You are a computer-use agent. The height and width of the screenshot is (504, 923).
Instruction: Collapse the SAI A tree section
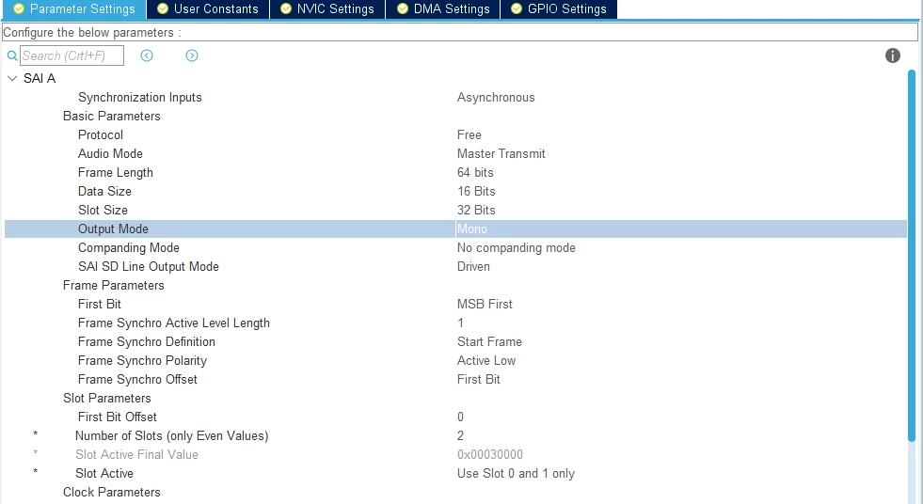click(12, 78)
